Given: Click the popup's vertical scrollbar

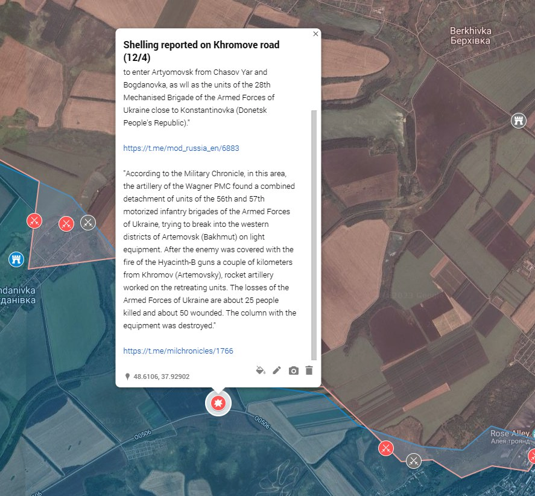Looking at the screenshot, I should point(313,234).
